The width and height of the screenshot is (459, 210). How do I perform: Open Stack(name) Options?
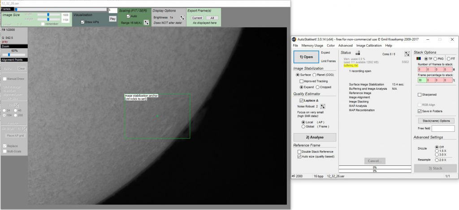coord(436,121)
